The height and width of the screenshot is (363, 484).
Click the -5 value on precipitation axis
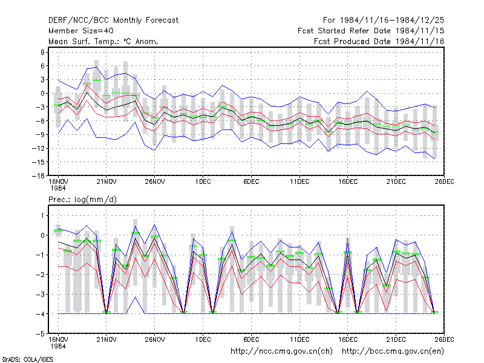tap(41, 334)
